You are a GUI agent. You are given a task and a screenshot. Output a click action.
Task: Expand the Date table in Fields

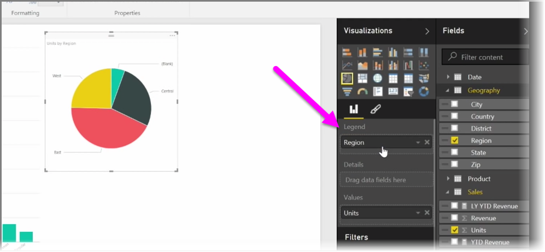(449, 77)
